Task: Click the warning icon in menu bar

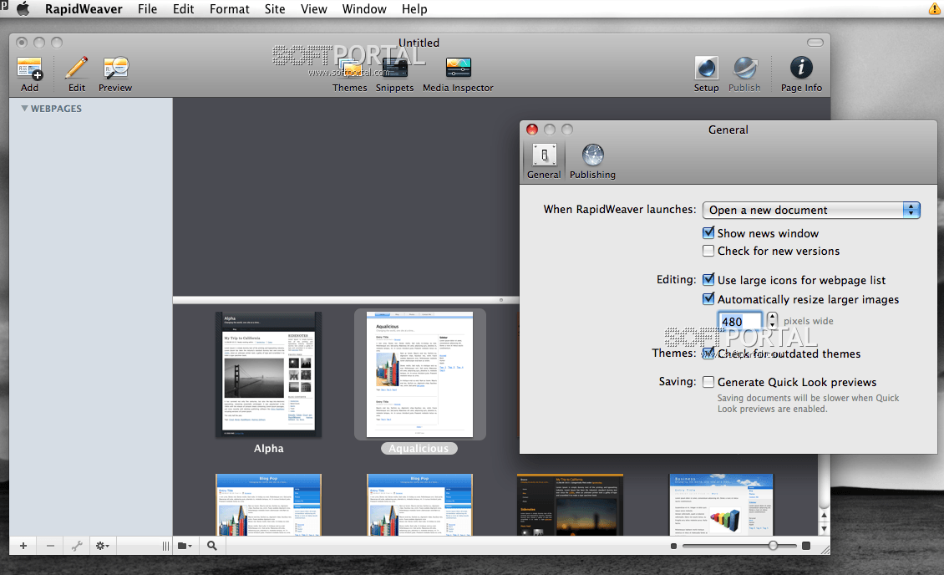Action: click(936, 8)
